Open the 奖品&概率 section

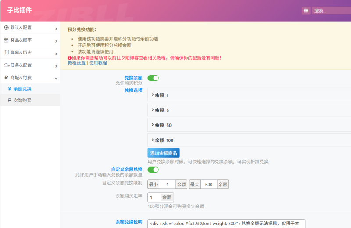[x=30, y=40]
